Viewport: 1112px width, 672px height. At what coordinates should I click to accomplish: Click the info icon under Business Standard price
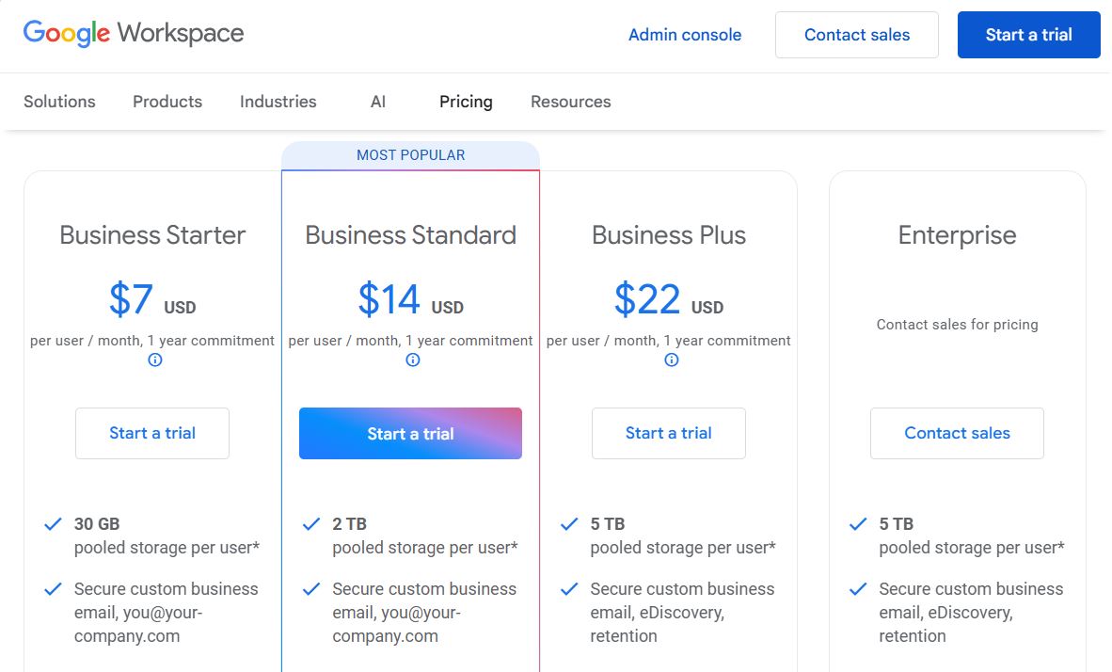[x=412, y=360]
